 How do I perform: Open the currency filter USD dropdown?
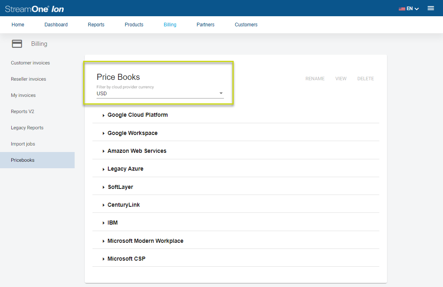pos(160,93)
